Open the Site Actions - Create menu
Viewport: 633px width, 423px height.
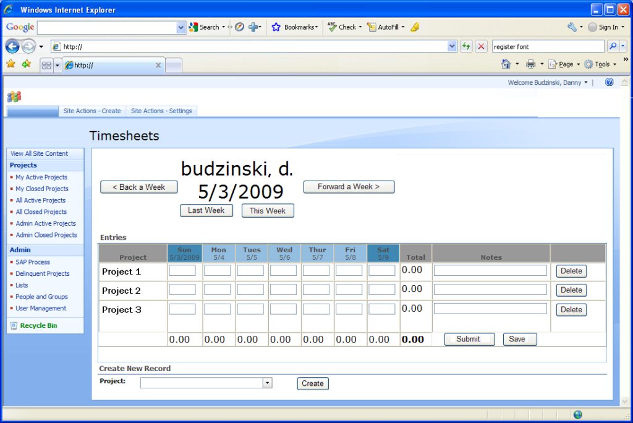[92, 111]
